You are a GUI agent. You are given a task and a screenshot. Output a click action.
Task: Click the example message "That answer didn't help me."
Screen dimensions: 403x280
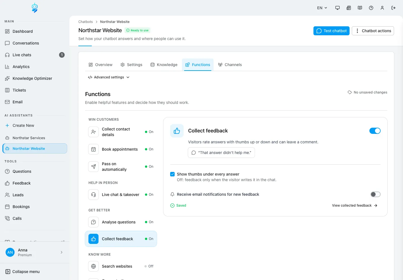point(221,153)
